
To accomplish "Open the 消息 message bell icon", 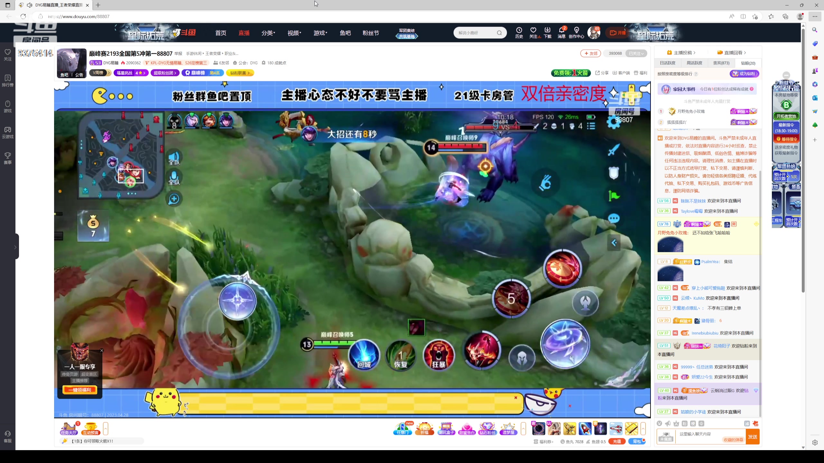I will pyautogui.click(x=561, y=32).
